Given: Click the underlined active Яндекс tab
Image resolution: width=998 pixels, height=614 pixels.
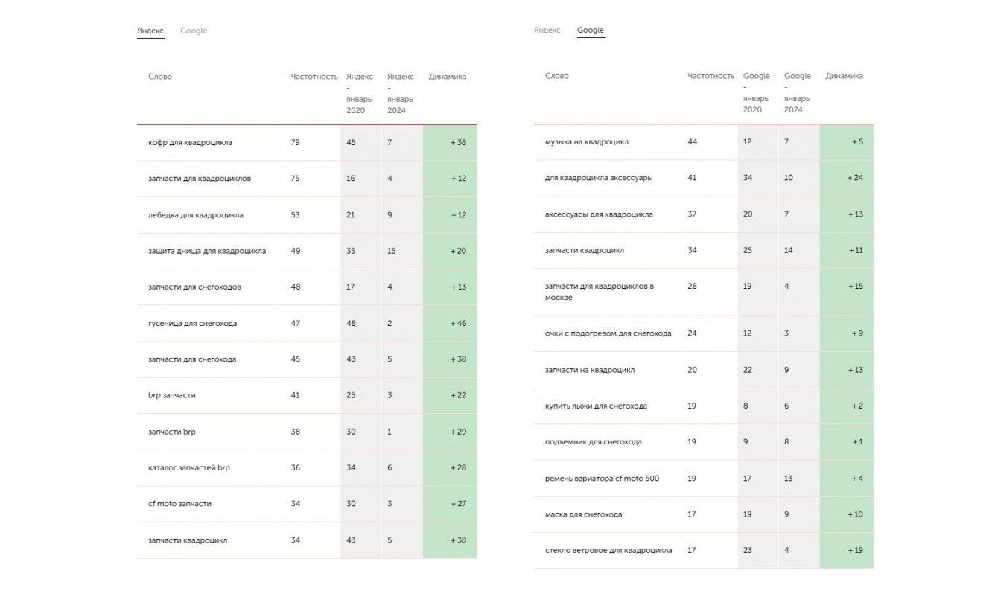Looking at the screenshot, I should [x=150, y=31].
